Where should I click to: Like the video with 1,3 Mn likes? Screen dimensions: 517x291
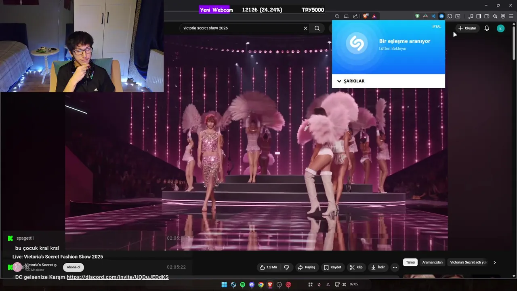pyautogui.click(x=268, y=267)
